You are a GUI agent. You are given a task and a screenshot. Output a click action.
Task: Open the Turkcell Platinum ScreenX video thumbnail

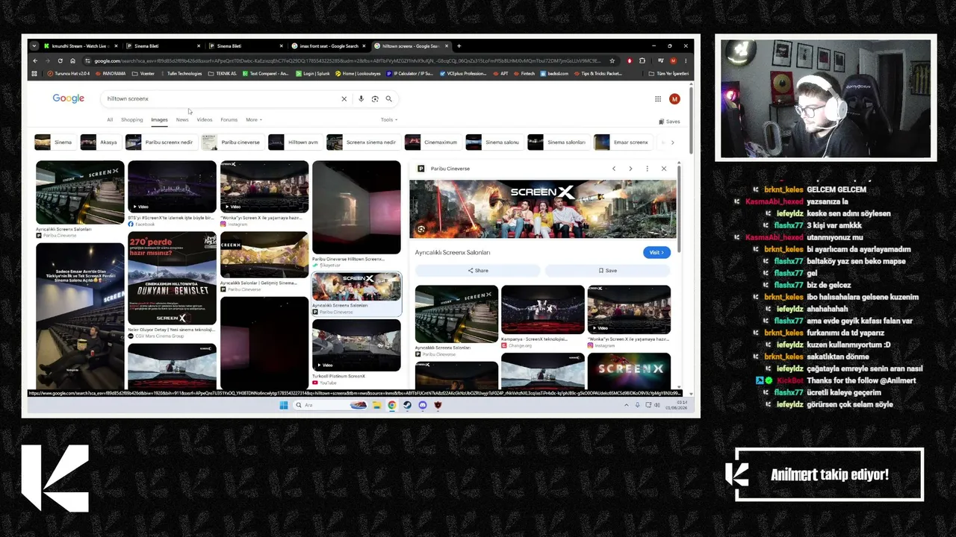pos(356,345)
